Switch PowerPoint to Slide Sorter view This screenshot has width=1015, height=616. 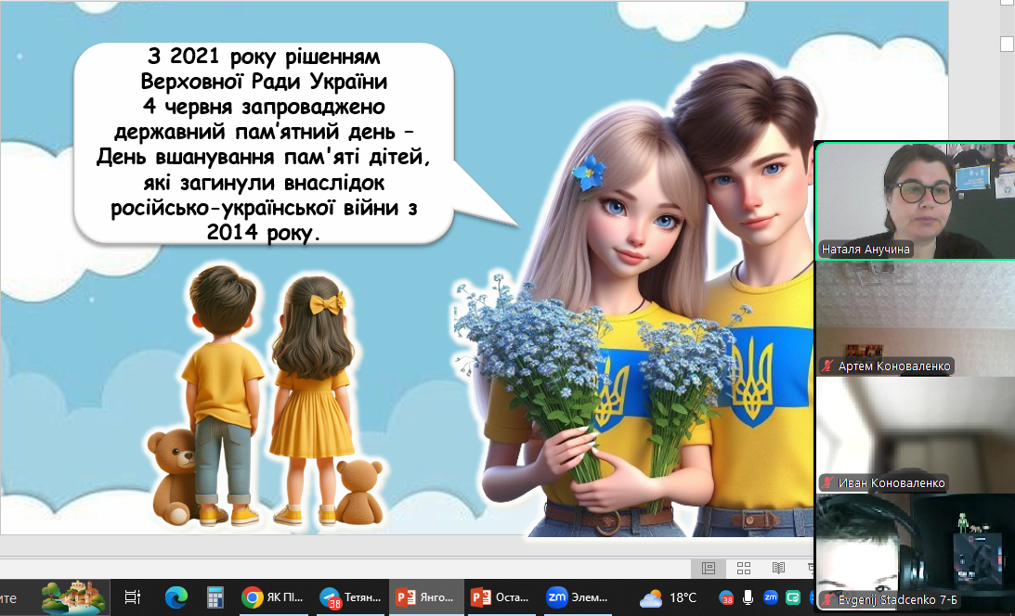[x=744, y=568]
